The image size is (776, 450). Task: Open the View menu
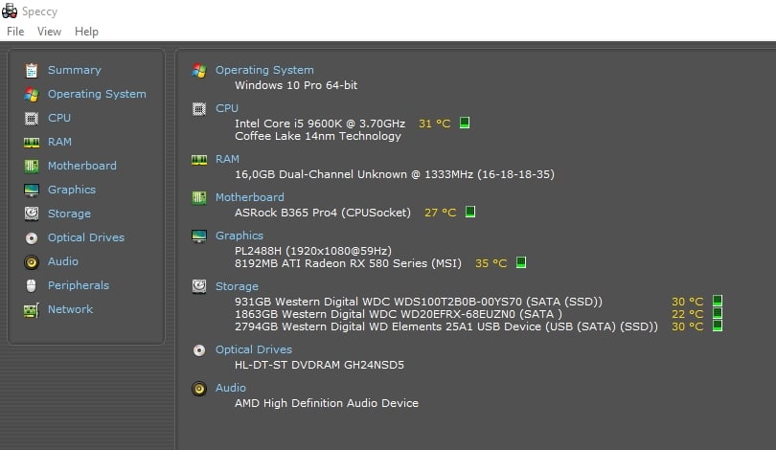click(49, 32)
